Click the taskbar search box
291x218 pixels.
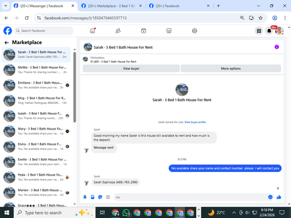(x=55, y=213)
